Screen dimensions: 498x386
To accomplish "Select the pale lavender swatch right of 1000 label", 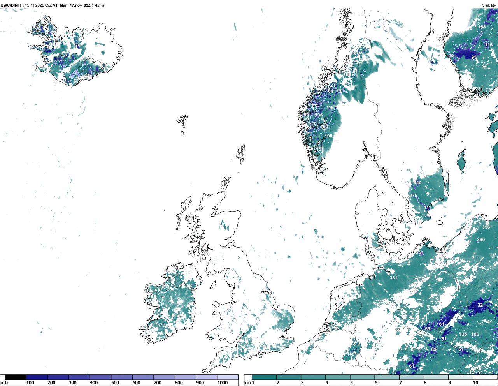I will coord(228,377).
